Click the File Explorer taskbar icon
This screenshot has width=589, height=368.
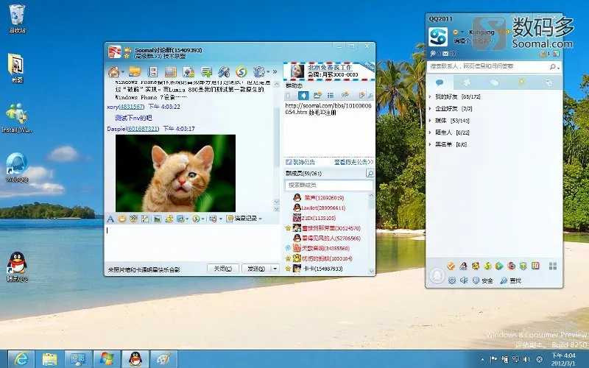[x=49, y=359]
